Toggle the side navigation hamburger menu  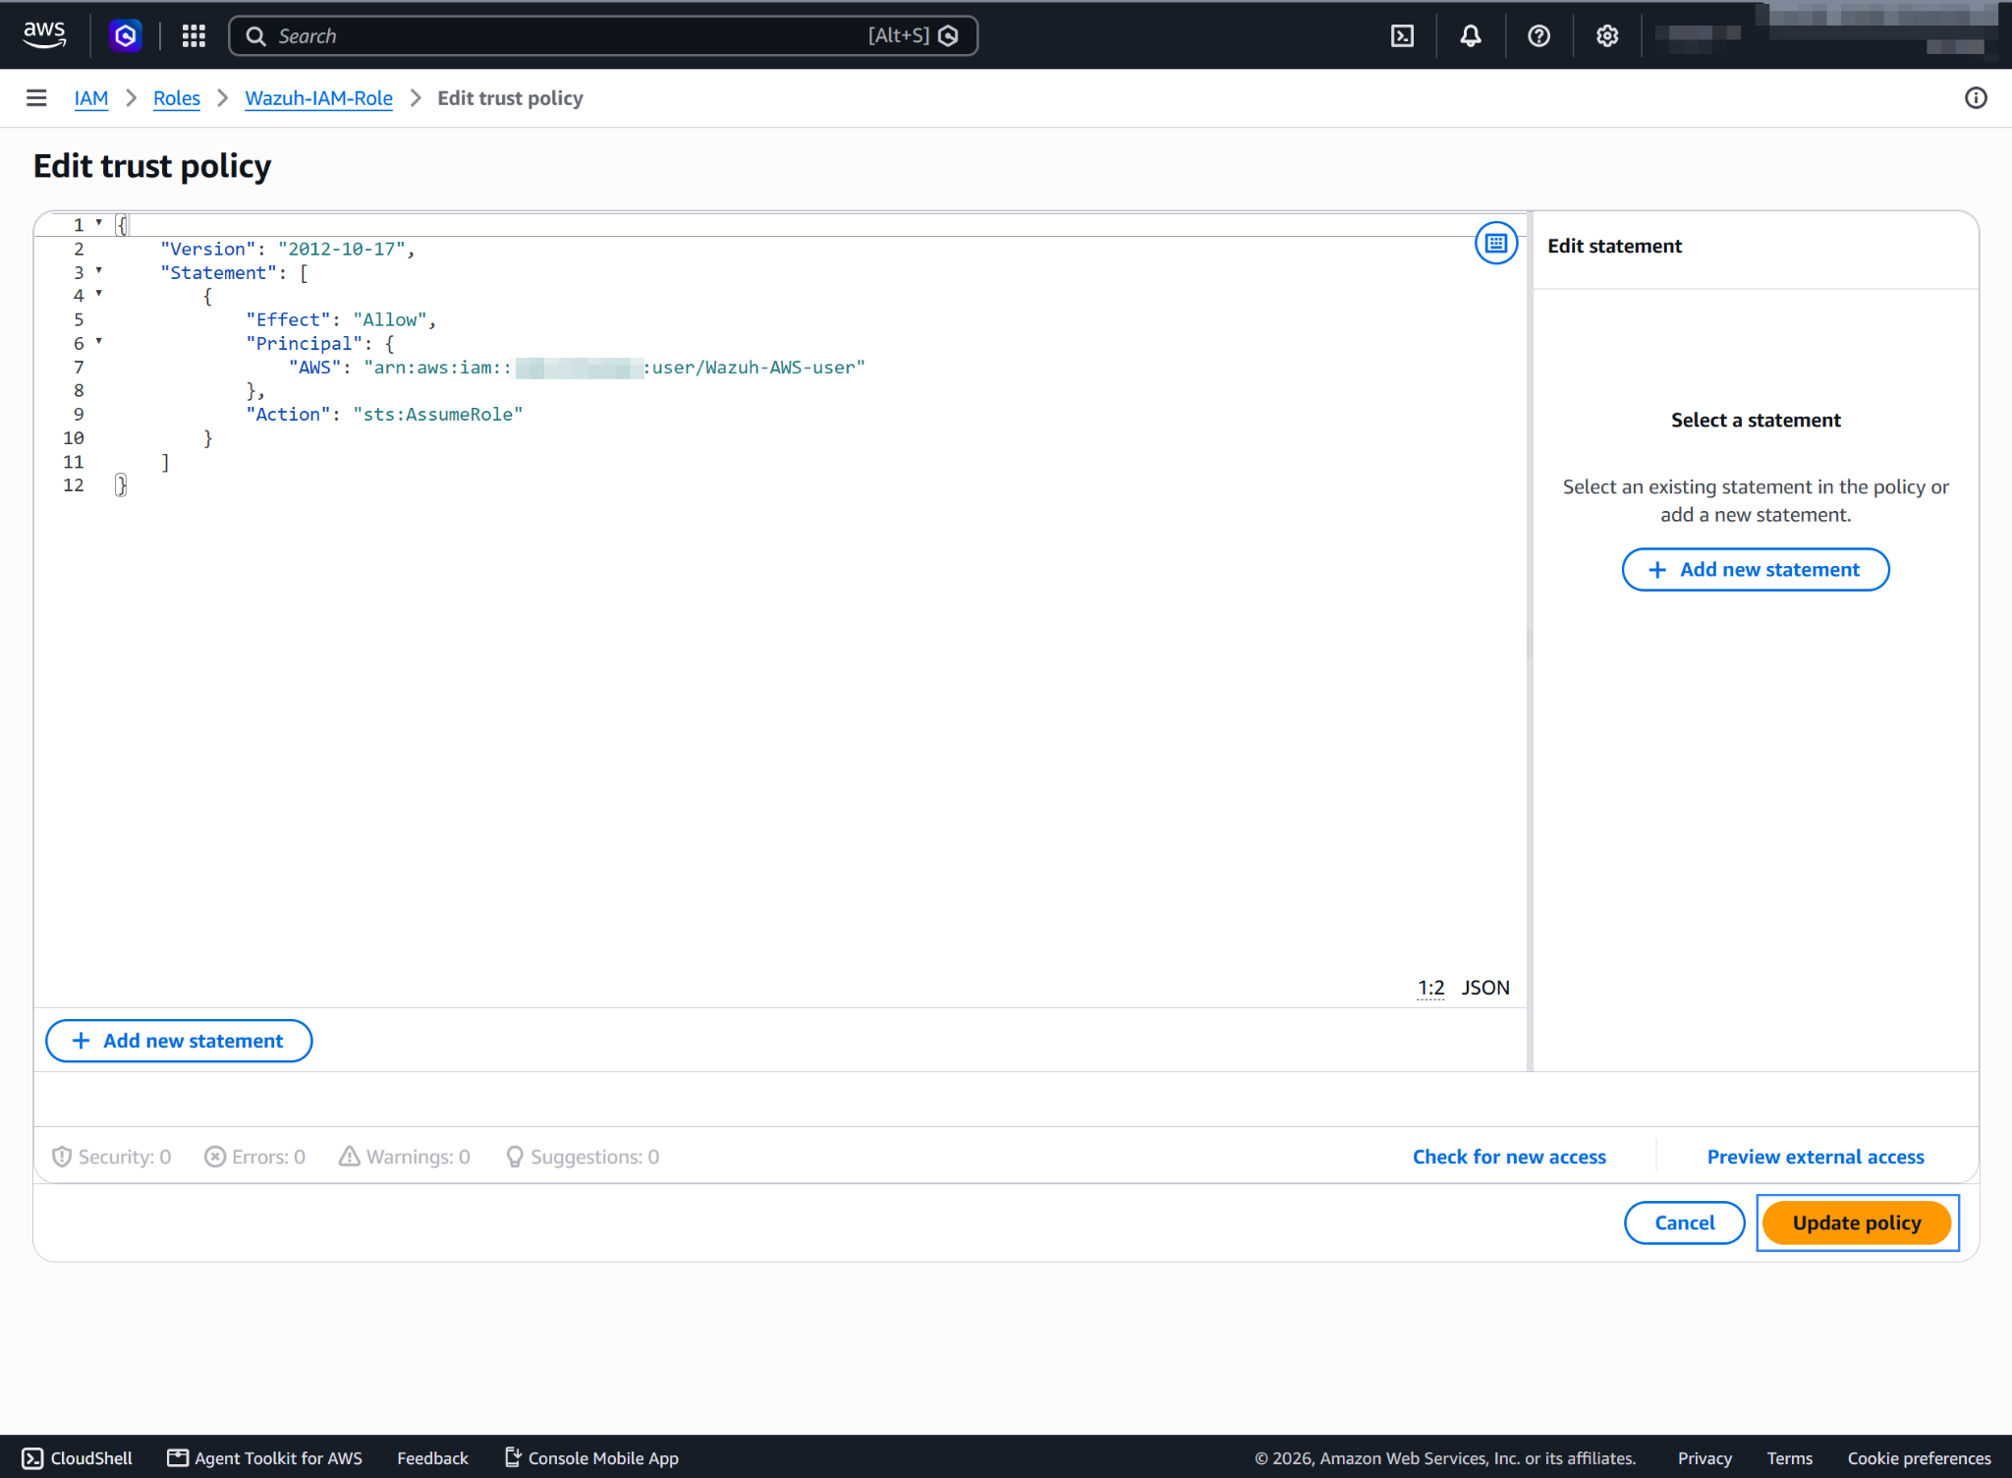coord(36,98)
